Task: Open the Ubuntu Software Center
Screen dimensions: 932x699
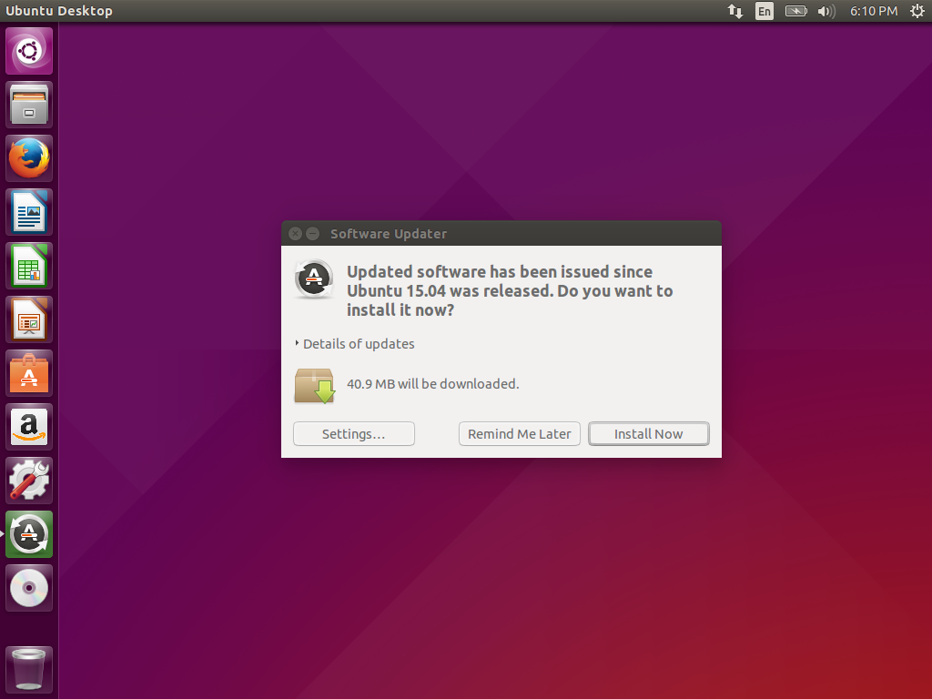Action: click(28, 372)
